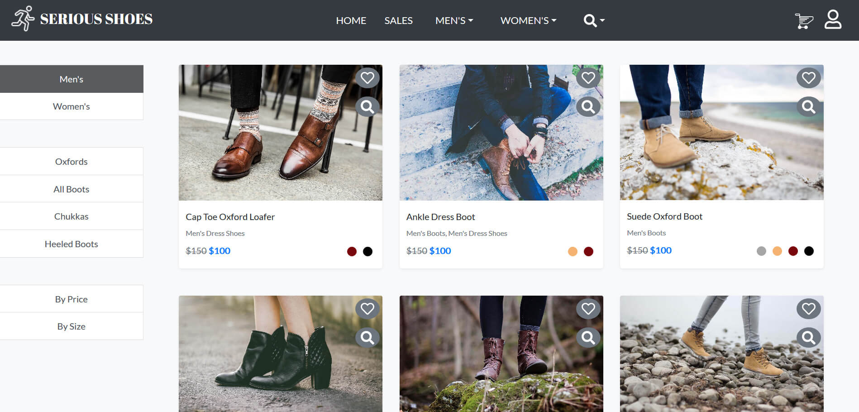Screen dimensions: 859x412
Task: Click the Serious Shoes running man logo
Action: point(23,19)
